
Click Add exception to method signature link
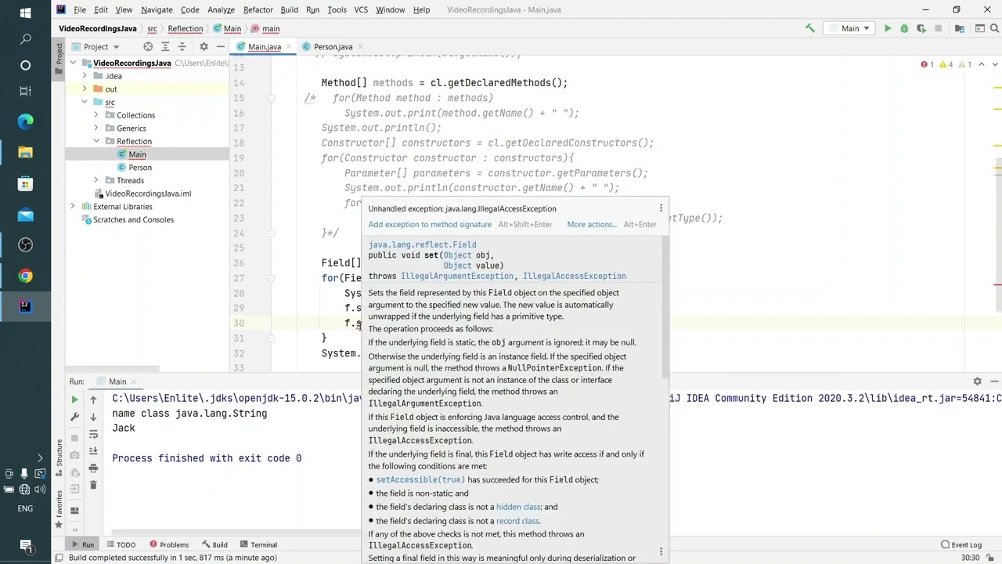(430, 224)
